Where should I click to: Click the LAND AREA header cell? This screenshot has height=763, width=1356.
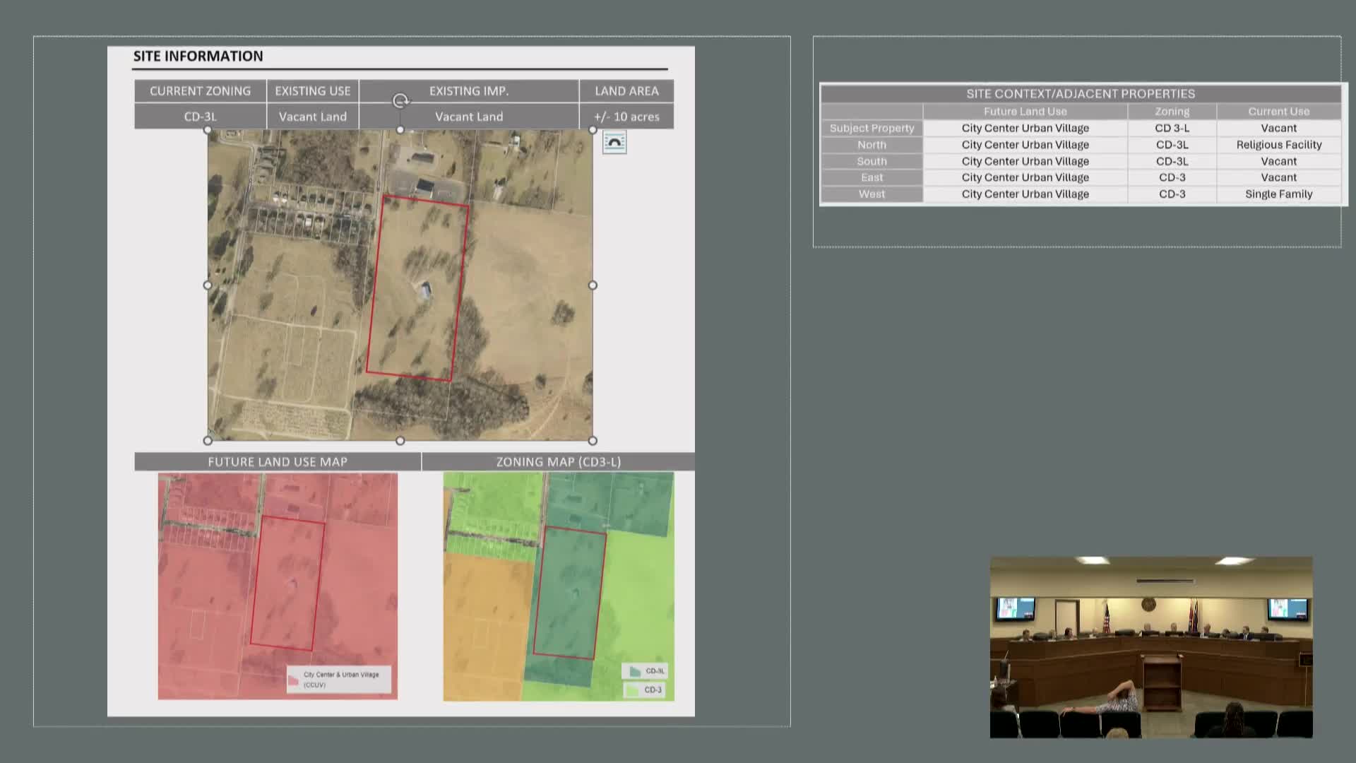pyautogui.click(x=626, y=91)
